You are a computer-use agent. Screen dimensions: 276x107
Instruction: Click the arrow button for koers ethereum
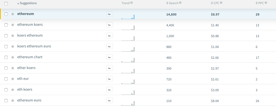[110, 35]
